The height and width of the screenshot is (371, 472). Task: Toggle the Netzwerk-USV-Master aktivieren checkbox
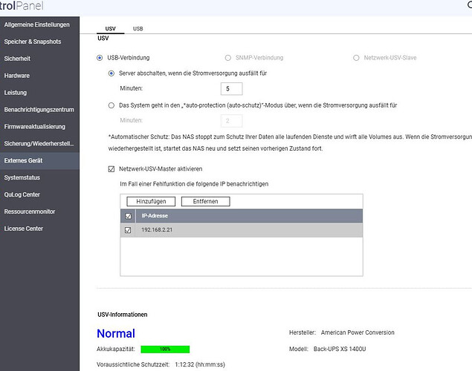point(111,169)
